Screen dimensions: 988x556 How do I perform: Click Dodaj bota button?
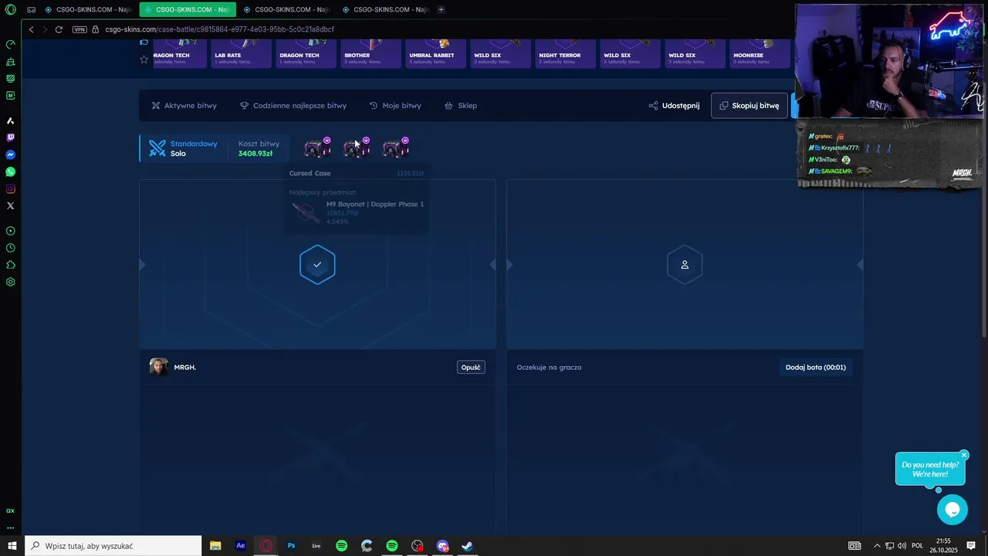[816, 368]
